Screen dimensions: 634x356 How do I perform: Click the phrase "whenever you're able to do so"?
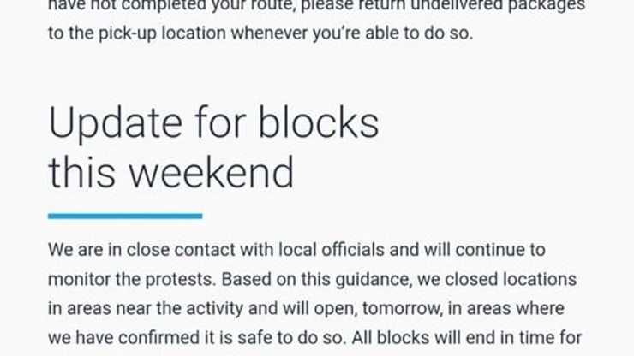coord(352,33)
